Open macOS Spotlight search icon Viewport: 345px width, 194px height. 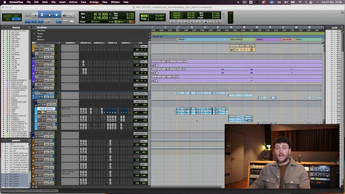pos(306,2)
